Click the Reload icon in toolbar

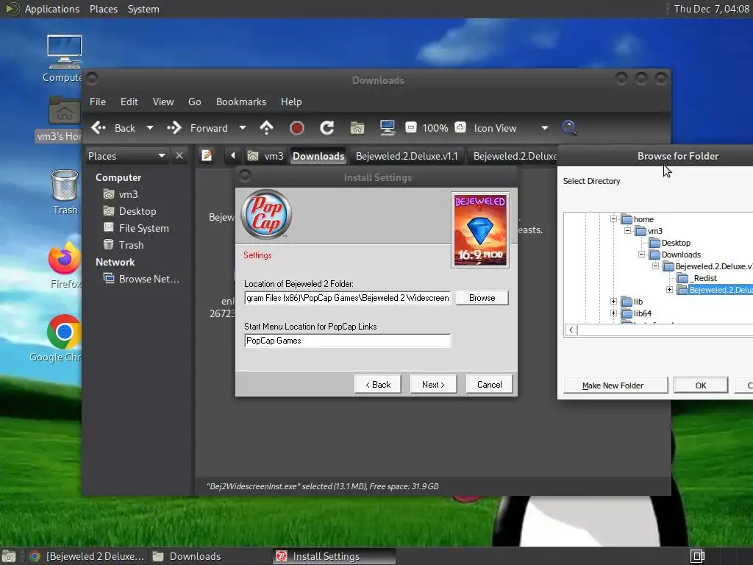point(327,128)
